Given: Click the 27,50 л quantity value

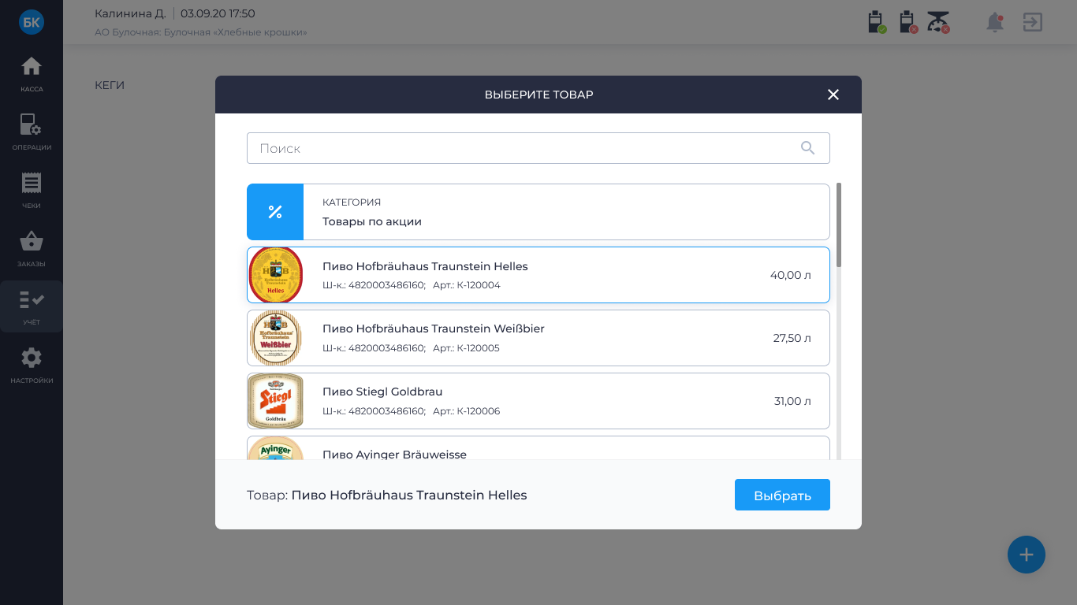Looking at the screenshot, I should point(792,338).
